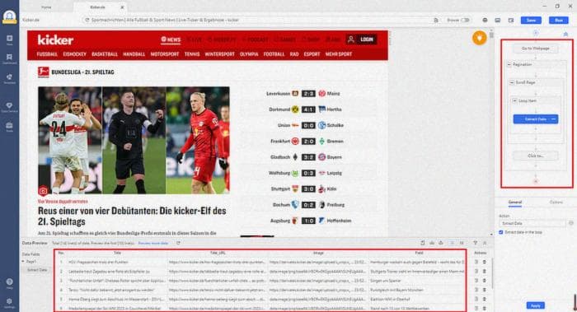The image size is (577, 312).
Task: Click the blue Save button
Action: [531, 21]
